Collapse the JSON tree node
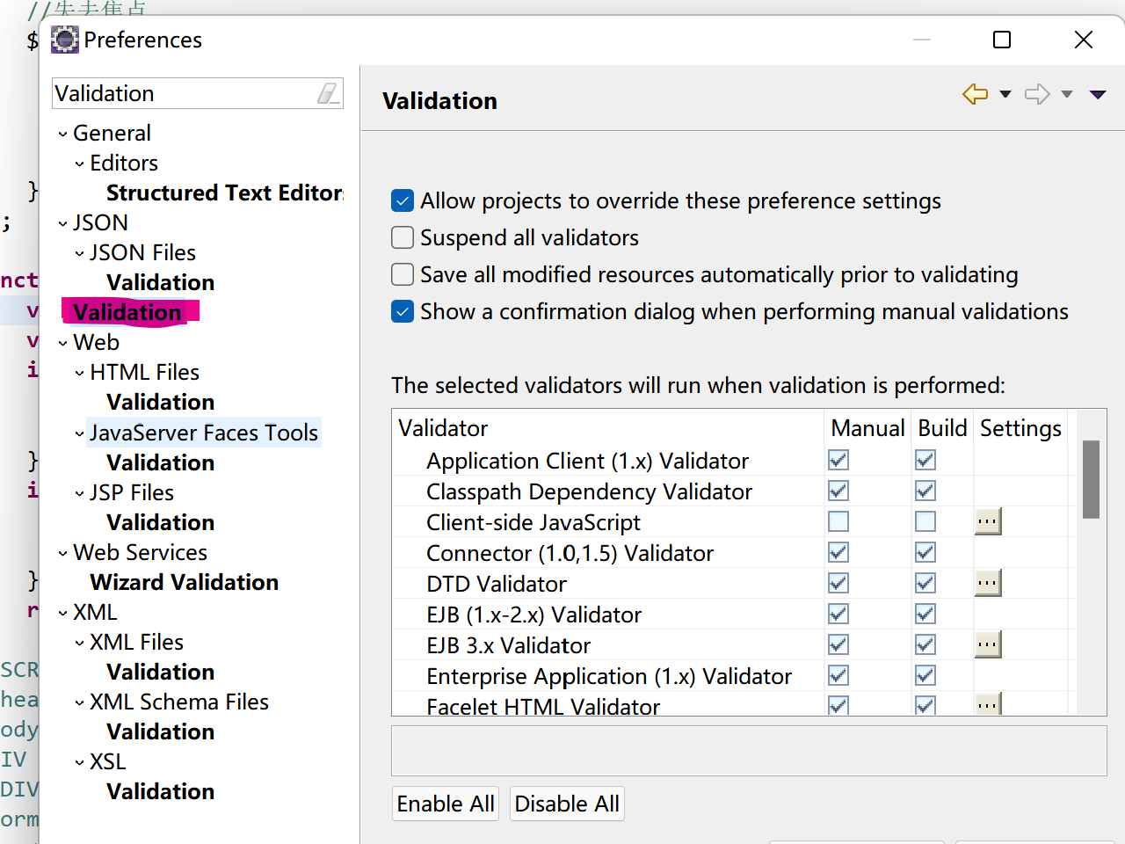 tap(63, 223)
